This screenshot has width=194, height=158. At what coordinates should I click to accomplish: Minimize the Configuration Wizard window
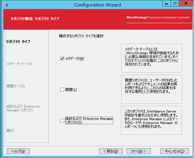click(x=166, y=3)
